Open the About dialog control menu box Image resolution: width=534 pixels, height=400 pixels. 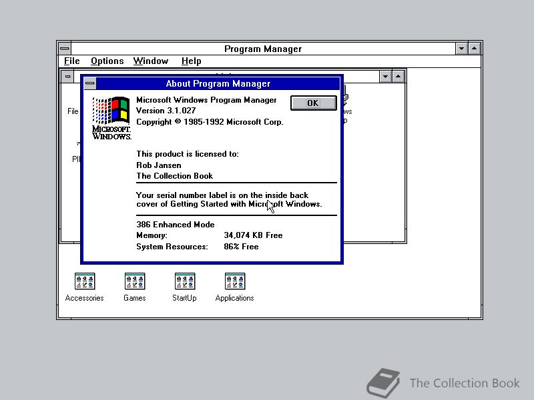click(x=90, y=83)
